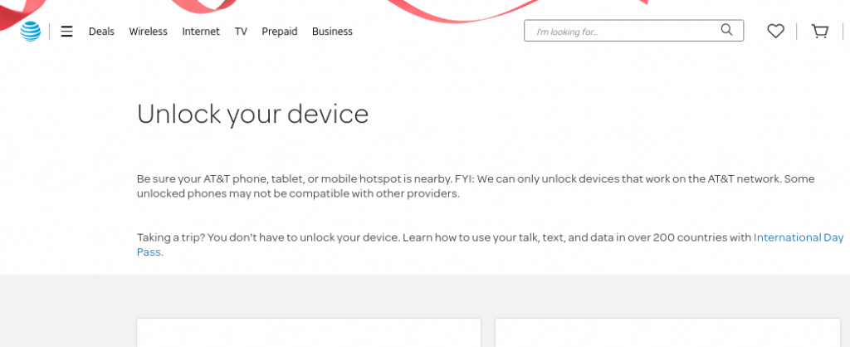Click the "Unlock your device" heading
Viewport: 850px width, 347px height.
coord(252,114)
